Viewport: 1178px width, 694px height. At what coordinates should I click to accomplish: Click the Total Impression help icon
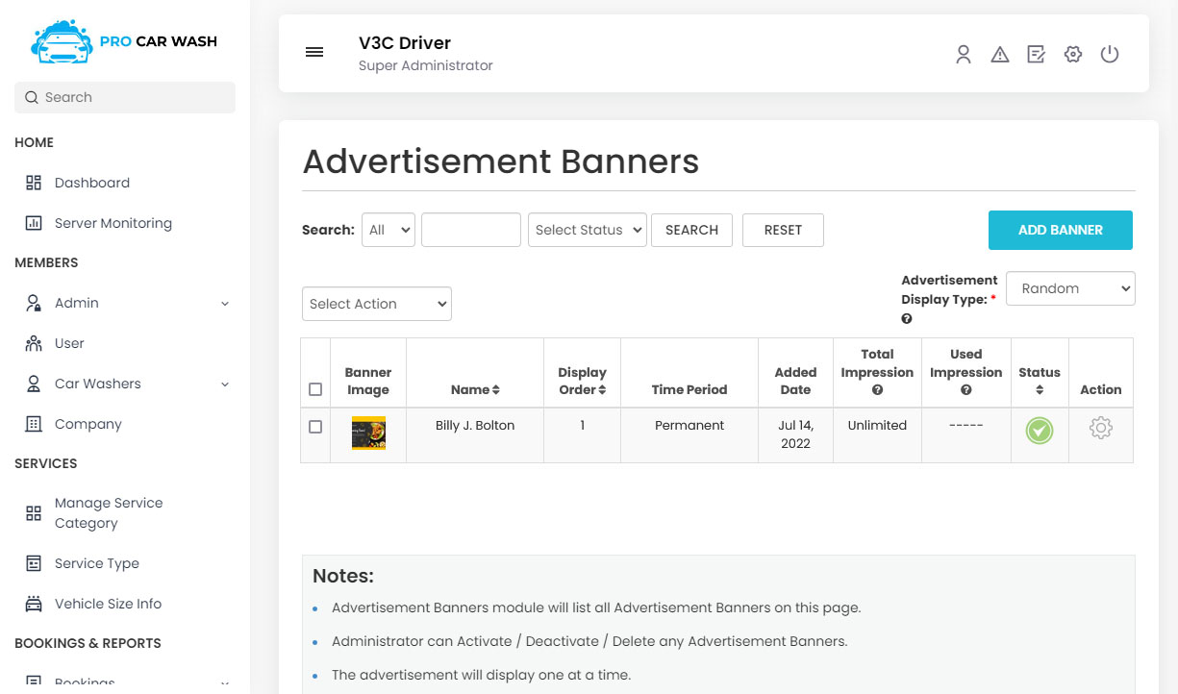pyautogui.click(x=877, y=390)
